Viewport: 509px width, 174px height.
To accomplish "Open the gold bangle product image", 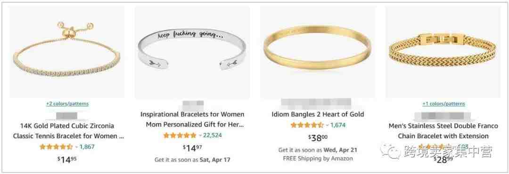I will (318, 52).
